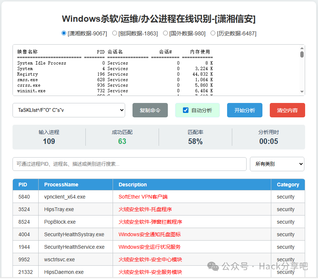Click the Windows安全通知托盘图标 description

point(150,234)
